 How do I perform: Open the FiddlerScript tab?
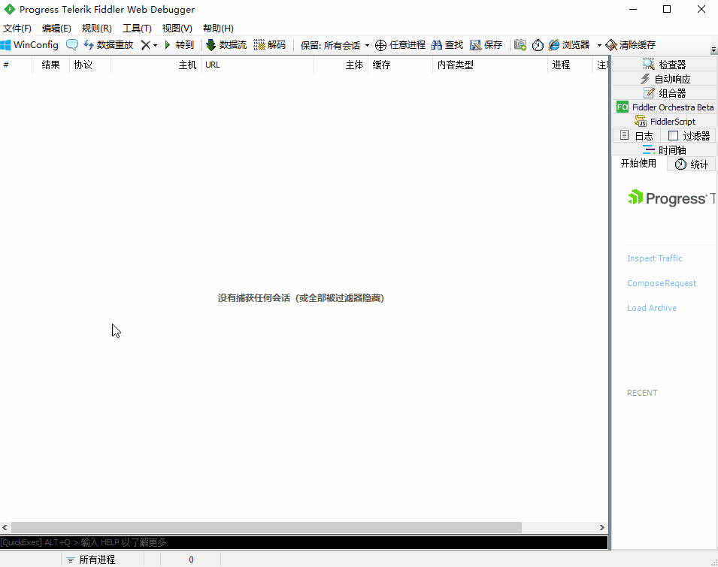click(665, 121)
